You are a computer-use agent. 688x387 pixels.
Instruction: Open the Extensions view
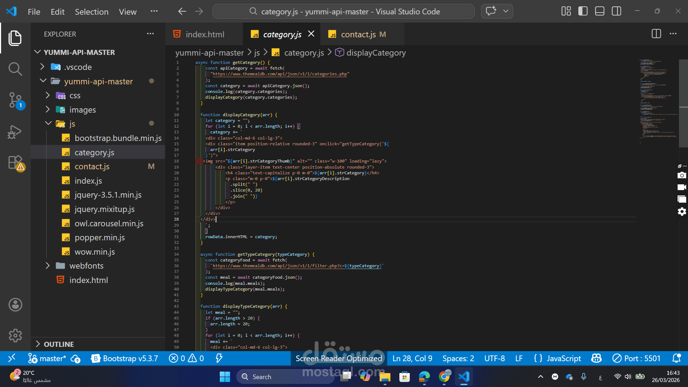[x=15, y=162]
